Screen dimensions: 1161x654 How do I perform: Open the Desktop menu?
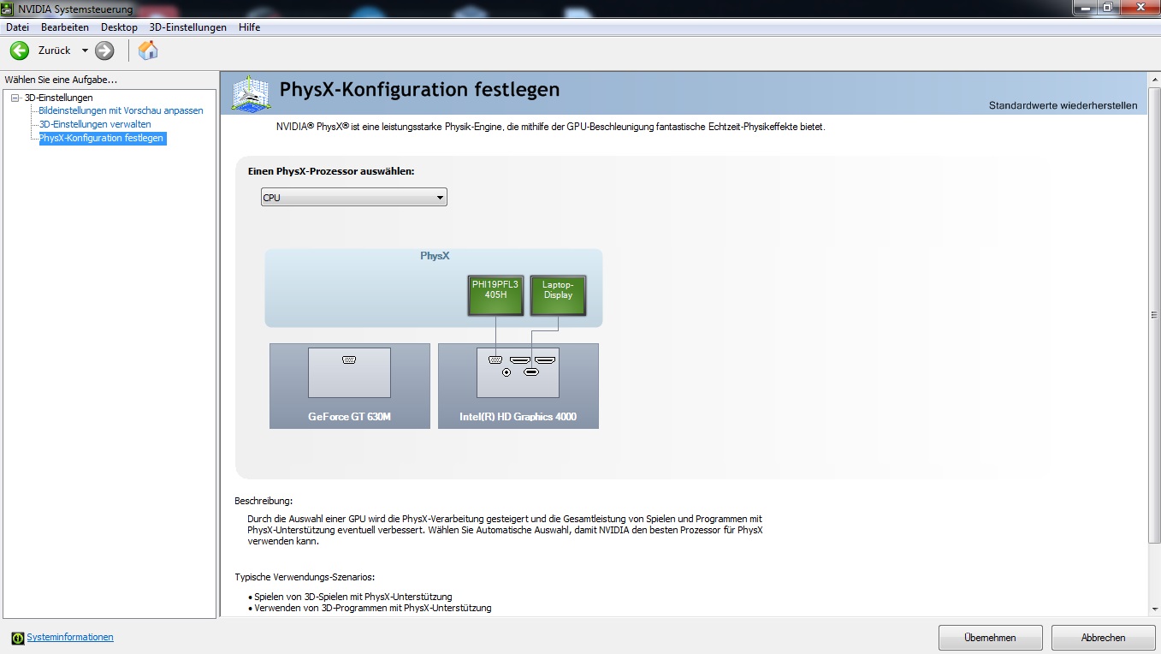[119, 27]
